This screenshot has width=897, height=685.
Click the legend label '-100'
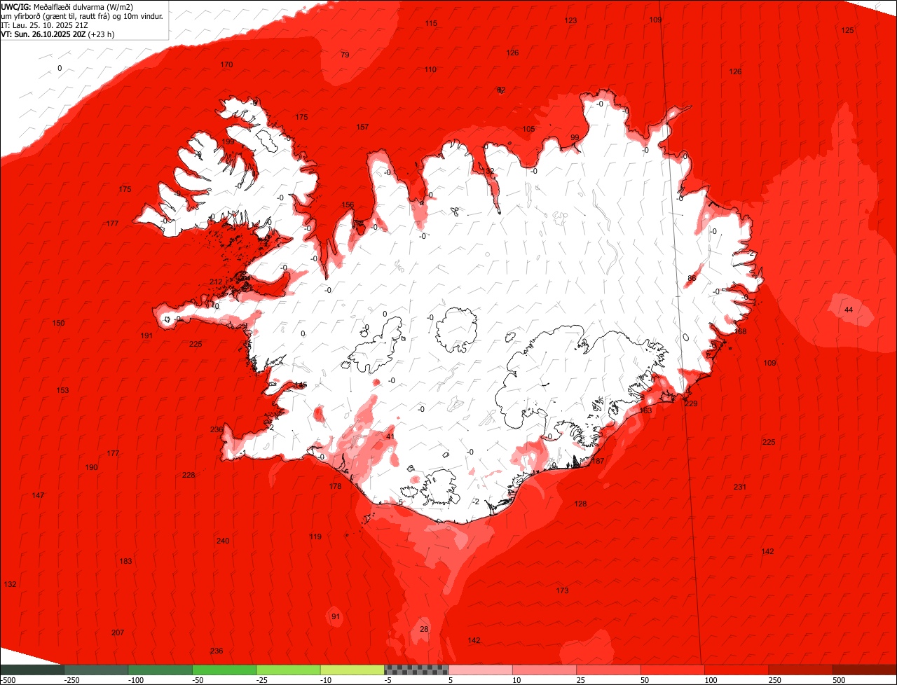[135, 680]
